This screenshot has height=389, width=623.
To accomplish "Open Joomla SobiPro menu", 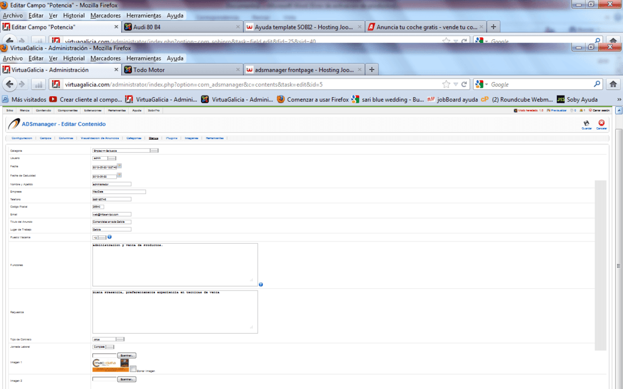I will [x=153, y=111].
